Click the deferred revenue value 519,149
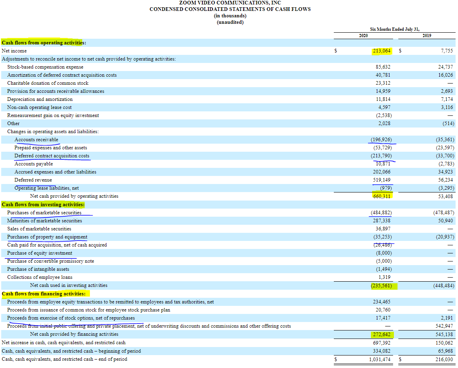This screenshot has width=458, height=368. 381,180
